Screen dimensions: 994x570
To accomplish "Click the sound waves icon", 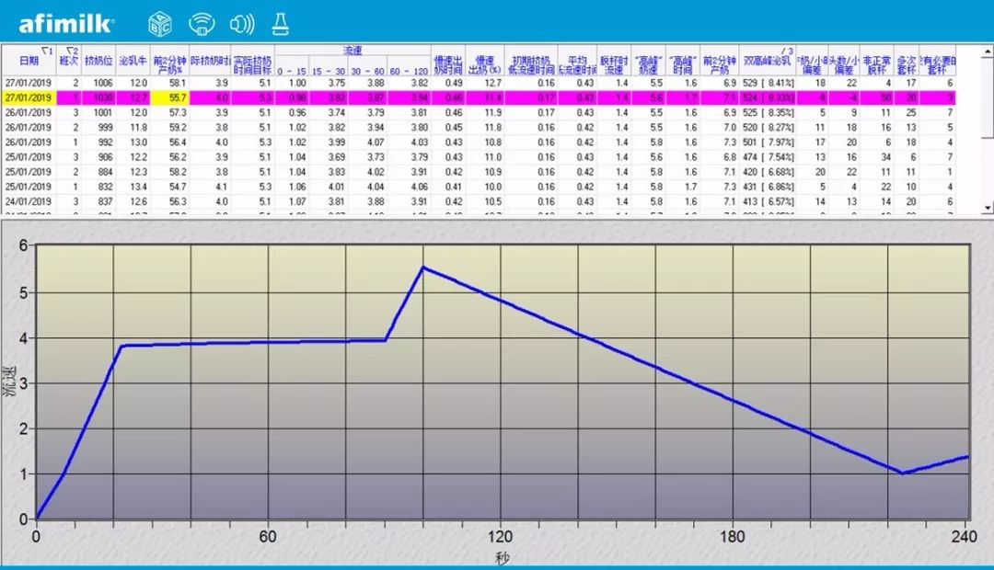I will coord(242,24).
